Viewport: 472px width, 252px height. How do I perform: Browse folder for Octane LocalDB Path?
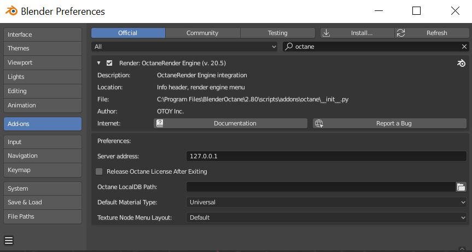coord(461,187)
